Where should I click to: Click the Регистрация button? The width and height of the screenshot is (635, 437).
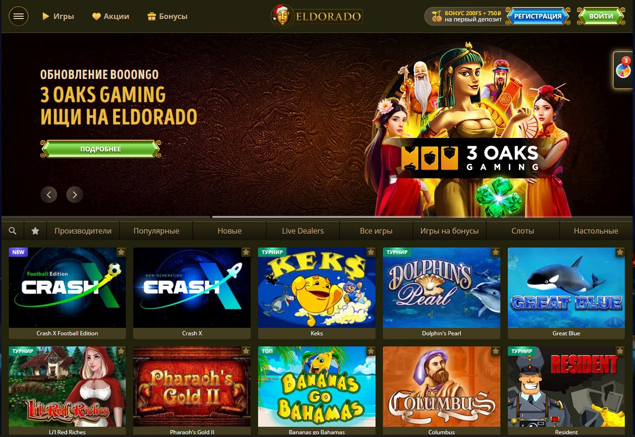point(538,16)
